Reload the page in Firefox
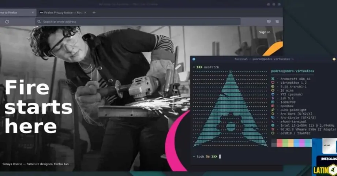This screenshot has height=176, width=337. 7,22
